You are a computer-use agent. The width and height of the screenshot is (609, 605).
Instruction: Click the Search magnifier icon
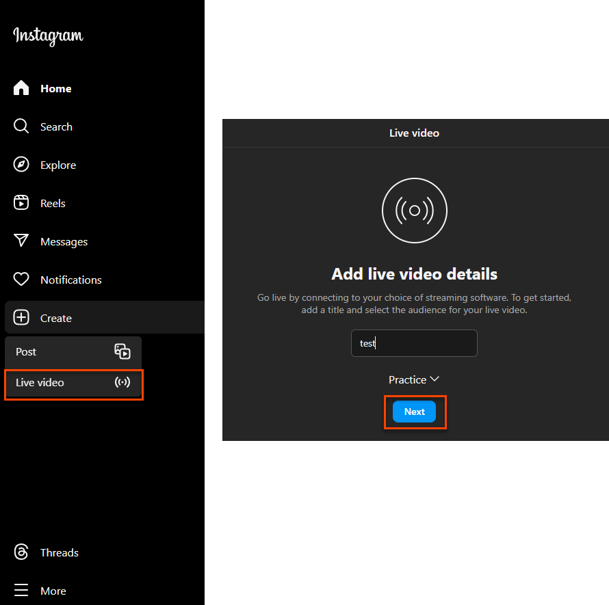click(21, 126)
